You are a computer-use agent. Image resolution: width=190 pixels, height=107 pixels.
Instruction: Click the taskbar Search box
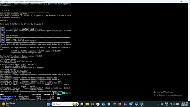(65, 104)
